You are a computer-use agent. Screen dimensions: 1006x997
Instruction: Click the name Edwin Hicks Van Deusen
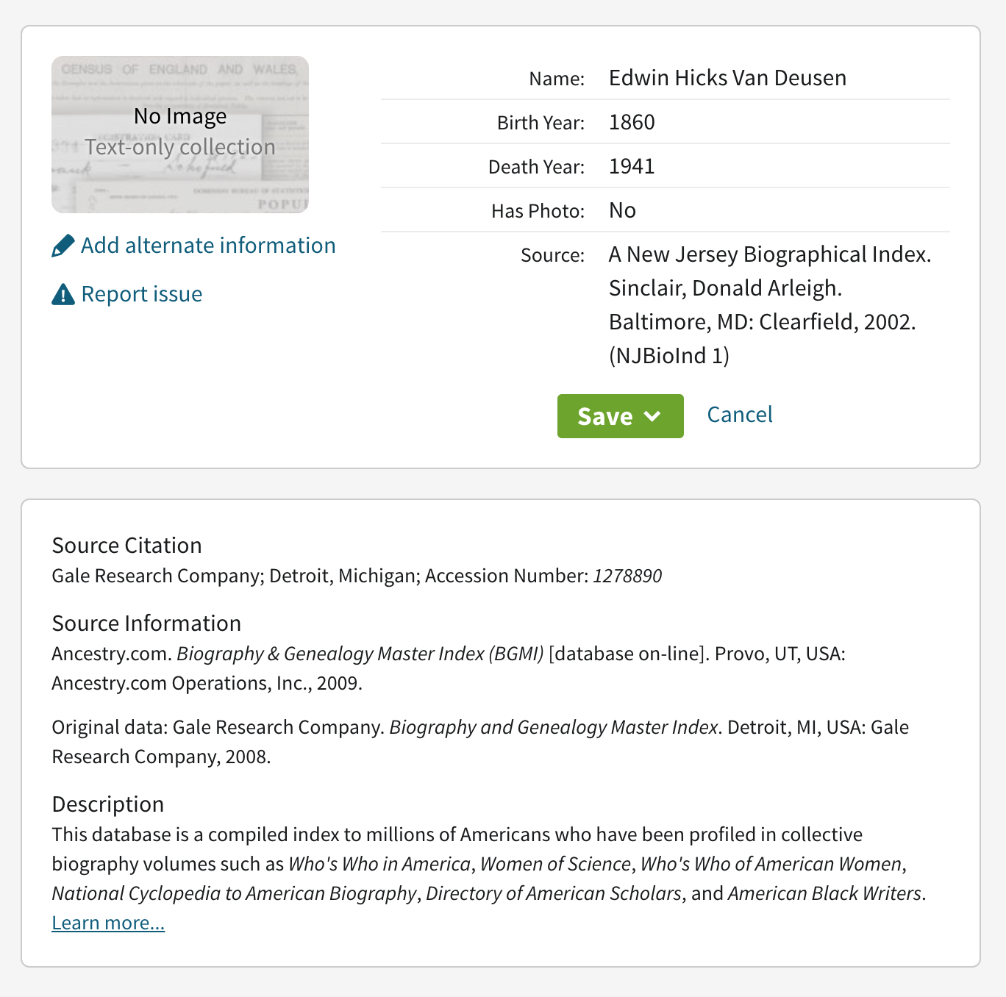(x=727, y=78)
